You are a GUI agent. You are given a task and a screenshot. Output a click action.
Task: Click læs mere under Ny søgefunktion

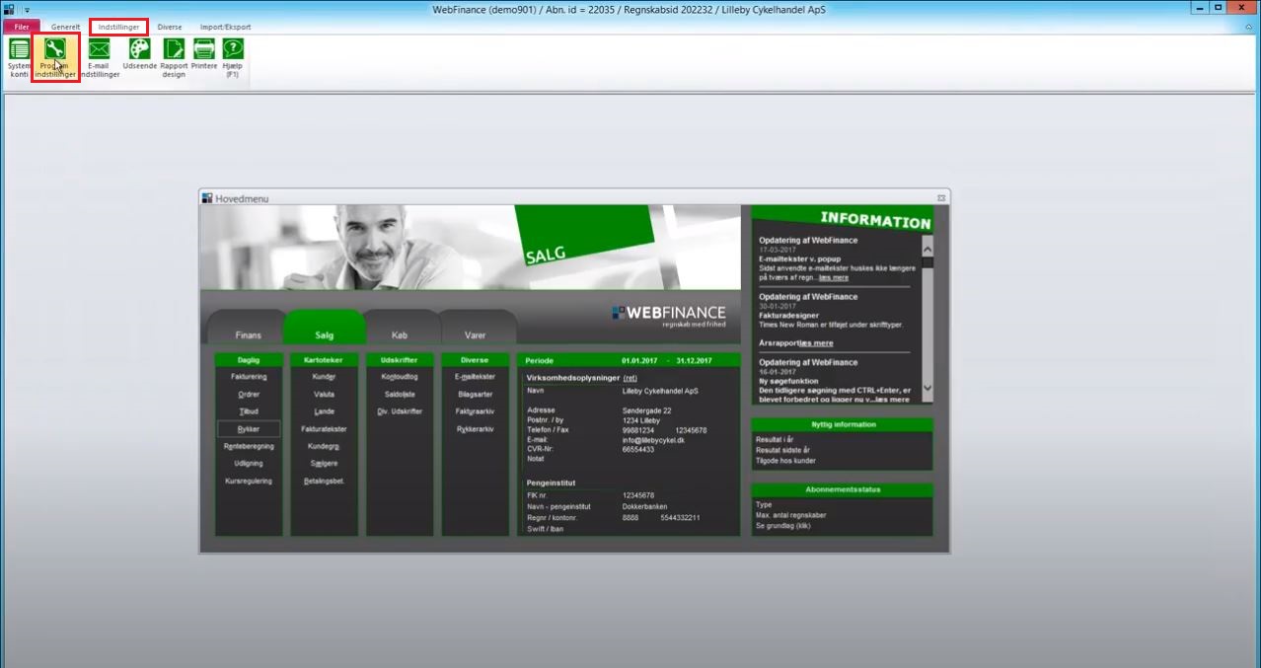(894, 400)
